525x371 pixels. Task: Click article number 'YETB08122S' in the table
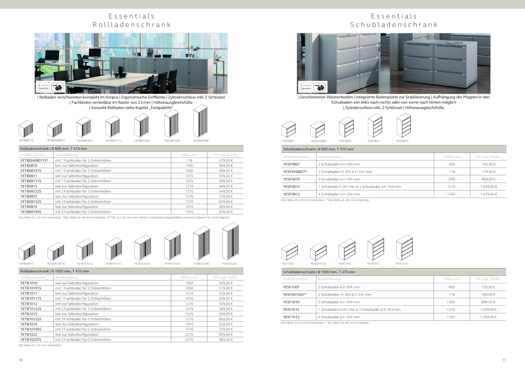[31, 191]
